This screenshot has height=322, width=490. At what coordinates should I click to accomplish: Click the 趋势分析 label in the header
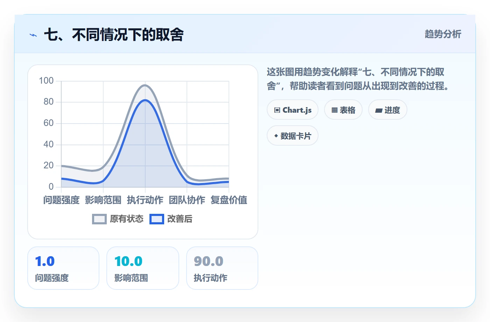click(x=443, y=34)
